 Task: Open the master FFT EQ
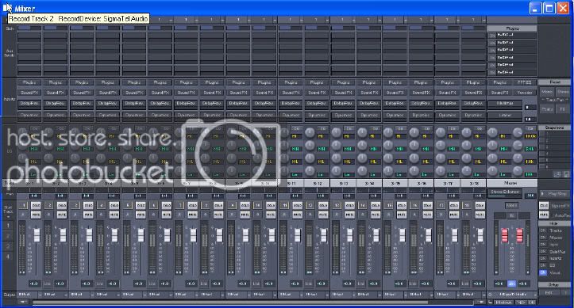pyautogui.click(x=524, y=82)
